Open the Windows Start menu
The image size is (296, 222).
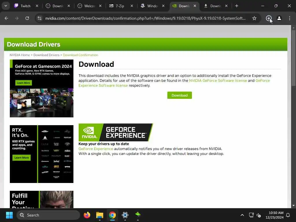click(x=9, y=215)
